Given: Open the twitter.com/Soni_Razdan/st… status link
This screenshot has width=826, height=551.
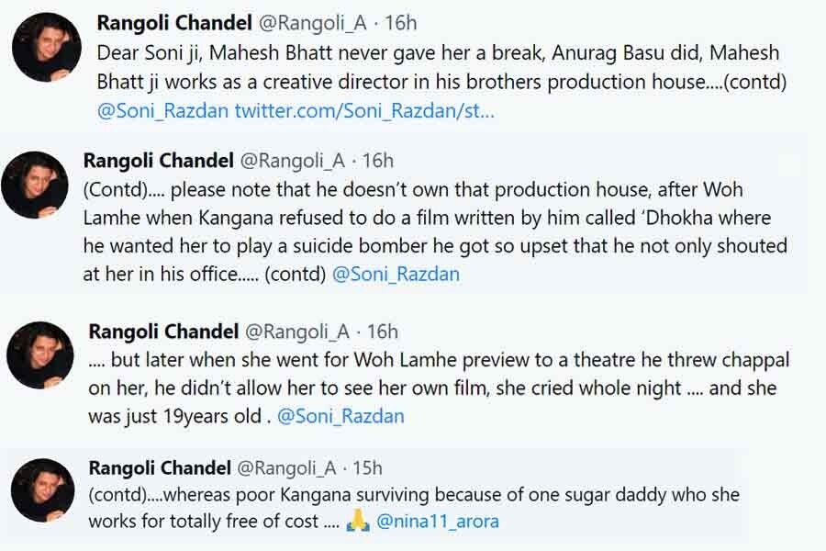Looking at the screenshot, I should pyautogui.click(x=364, y=111).
